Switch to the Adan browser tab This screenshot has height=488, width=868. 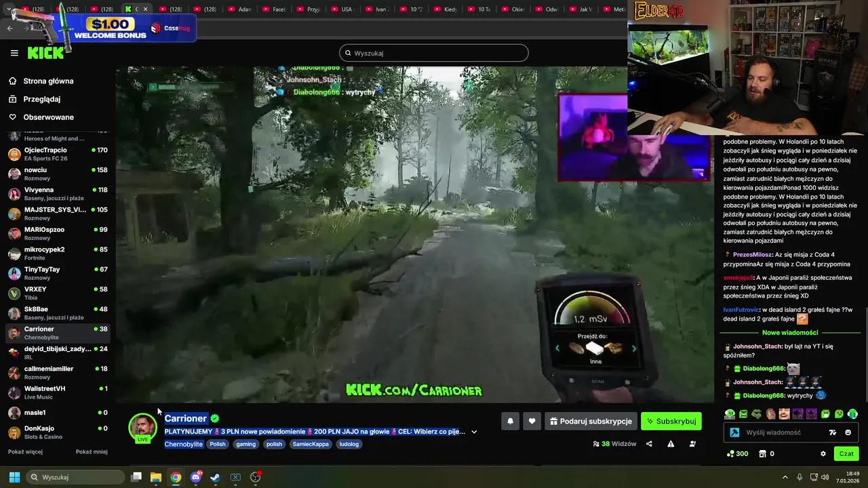(x=239, y=9)
